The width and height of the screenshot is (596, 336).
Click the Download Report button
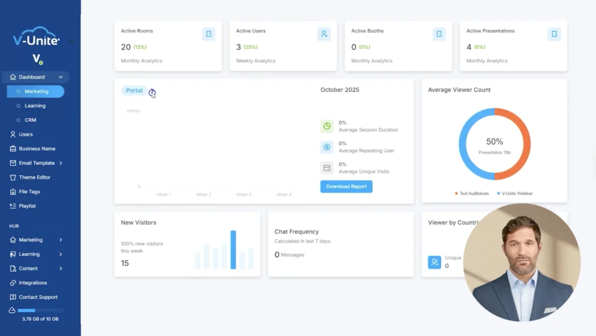[346, 186]
